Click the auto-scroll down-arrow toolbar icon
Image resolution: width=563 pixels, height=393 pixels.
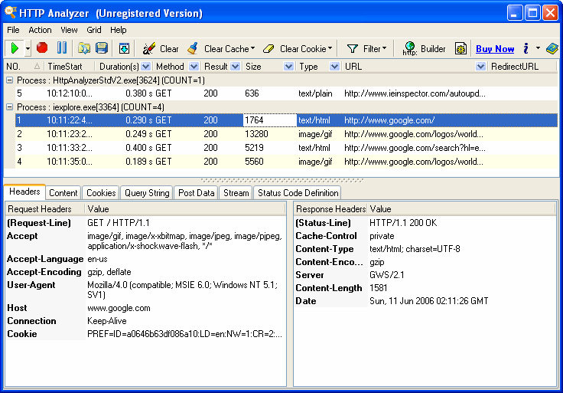tap(124, 47)
